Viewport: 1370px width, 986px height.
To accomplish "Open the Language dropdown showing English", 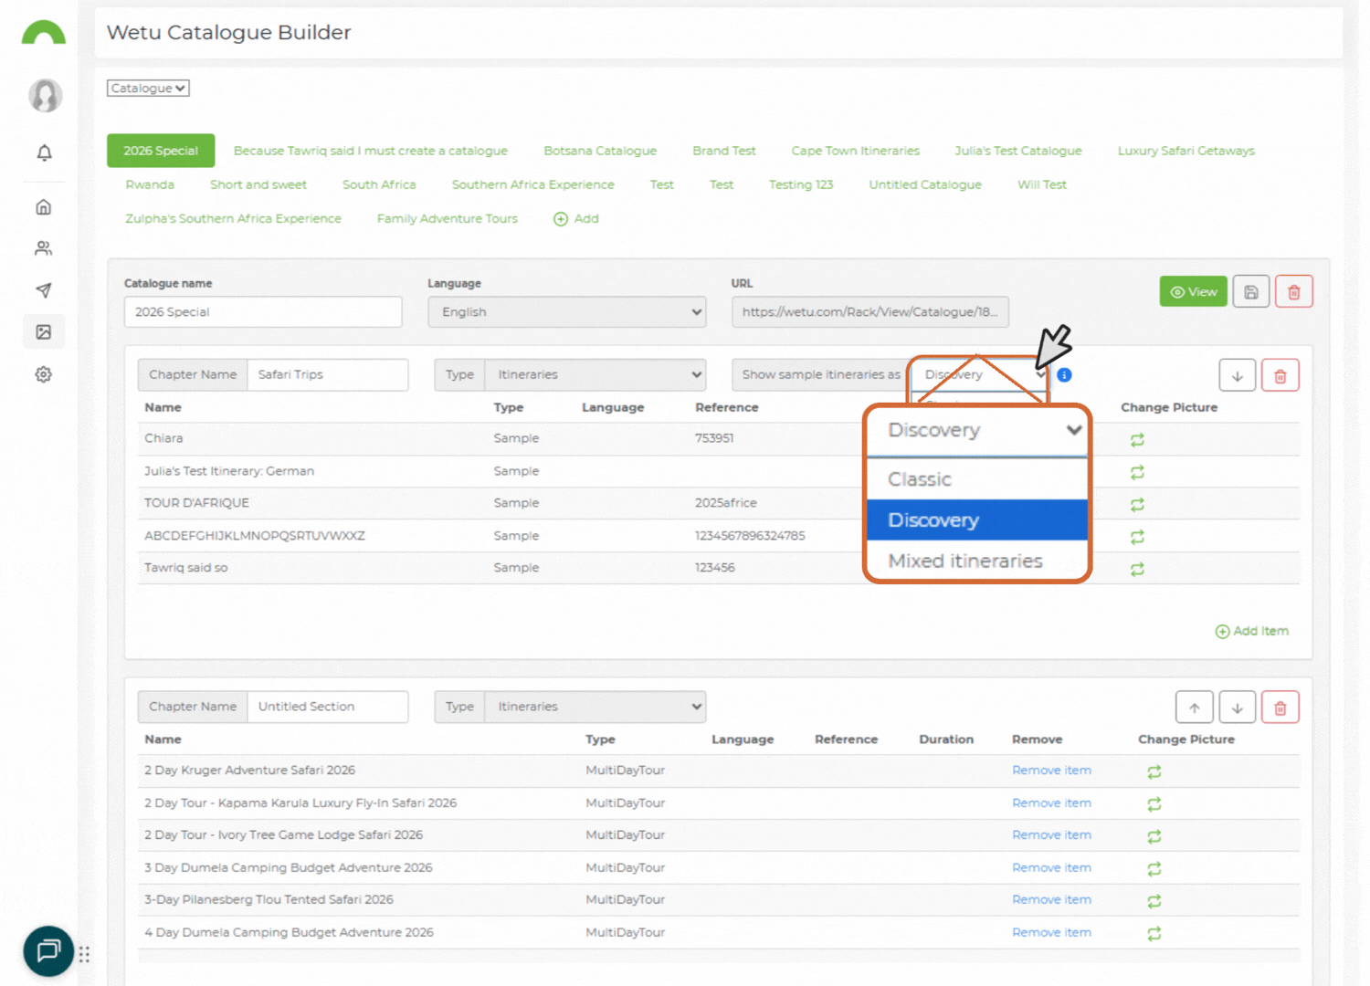I will pyautogui.click(x=566, y=311).
